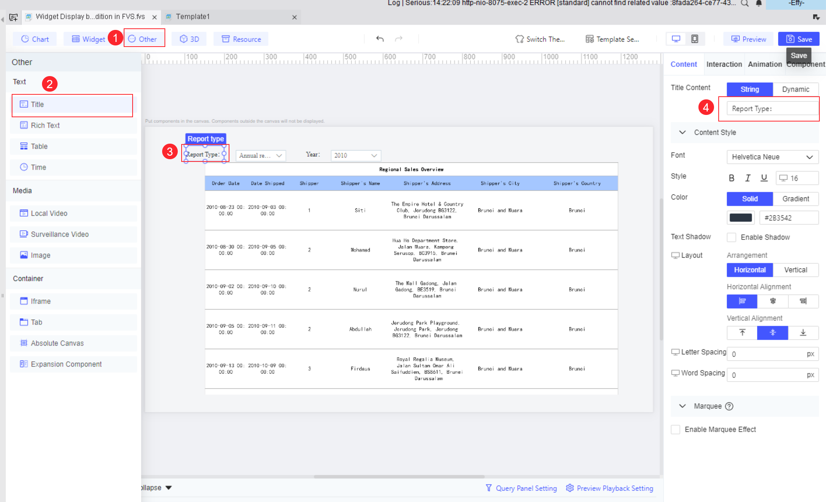Select Gradient color mode
This screenshot has width=826, height=502.
[796, 199]
